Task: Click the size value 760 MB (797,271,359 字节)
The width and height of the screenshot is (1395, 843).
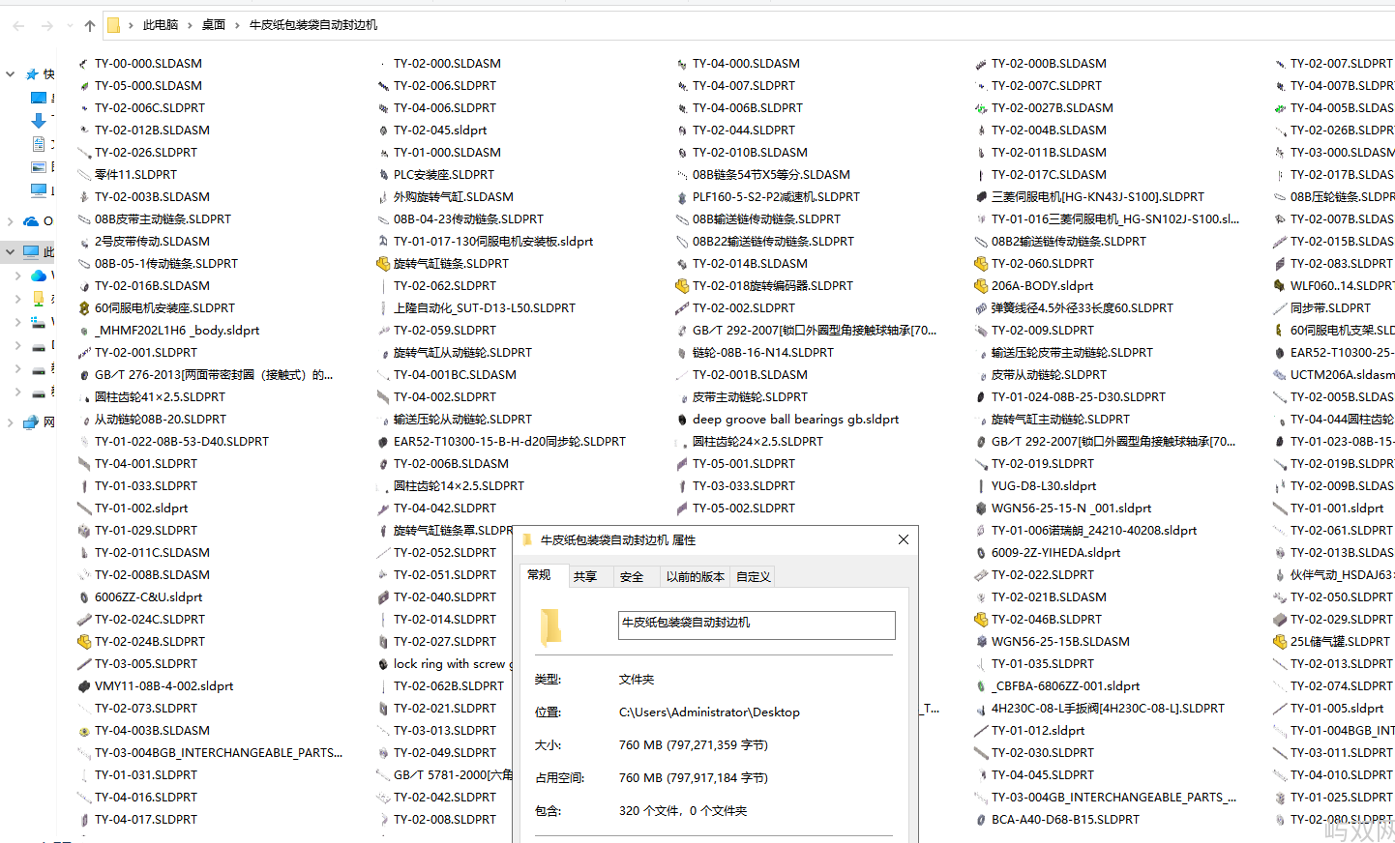Action: tap(694, 745)
